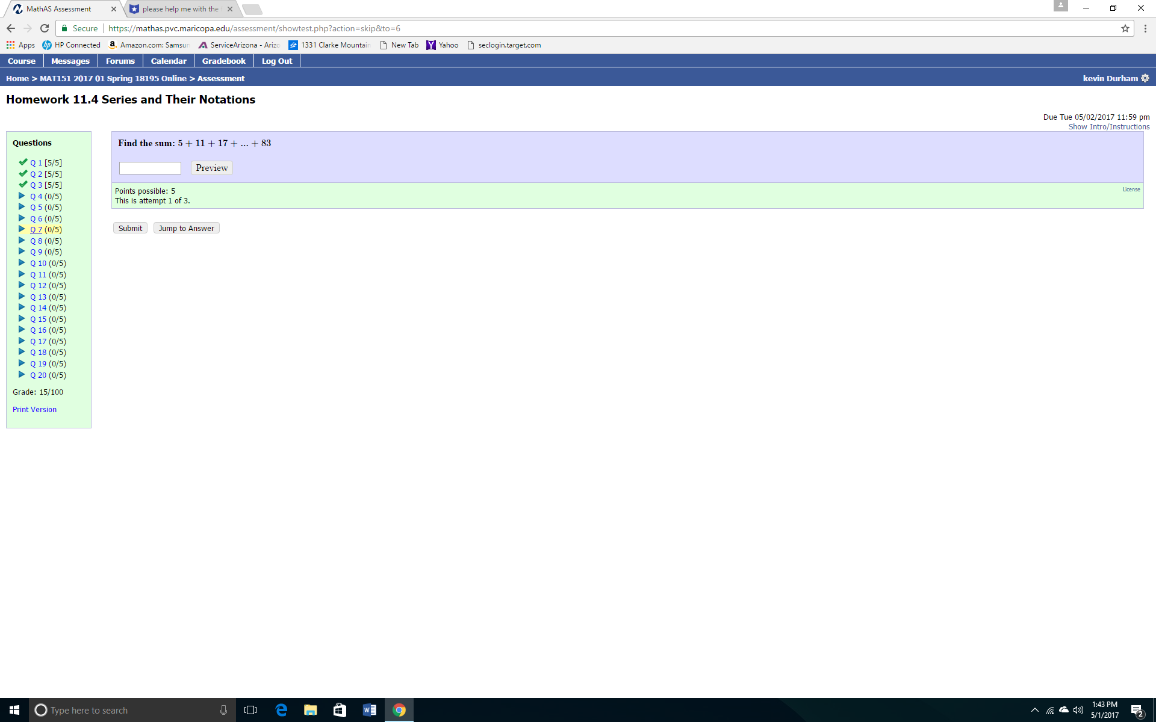The width and height of the screenshot is (1156, 722).
Task: Click the Messages navigation icon
Action: coord(70,60)
